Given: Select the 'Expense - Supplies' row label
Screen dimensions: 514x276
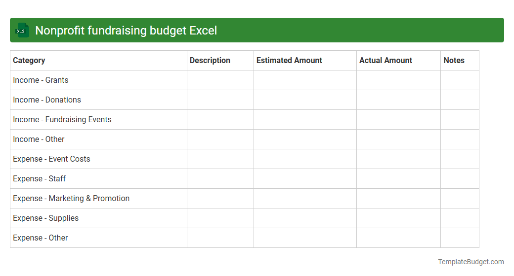Looking at the screenshot, I should pos(45,218).
